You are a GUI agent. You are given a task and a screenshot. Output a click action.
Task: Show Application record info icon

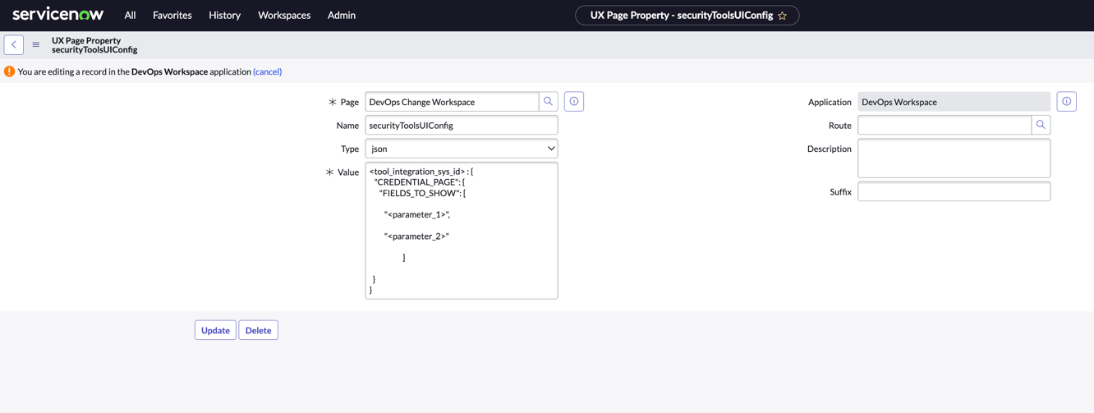(1067, 102)
